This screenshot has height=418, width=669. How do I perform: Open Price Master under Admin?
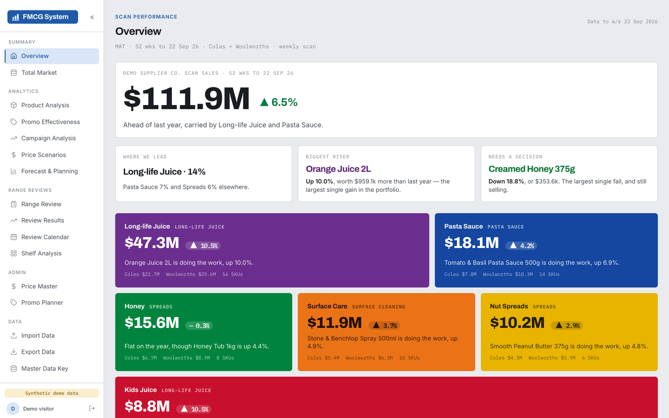tap(52, 286)
